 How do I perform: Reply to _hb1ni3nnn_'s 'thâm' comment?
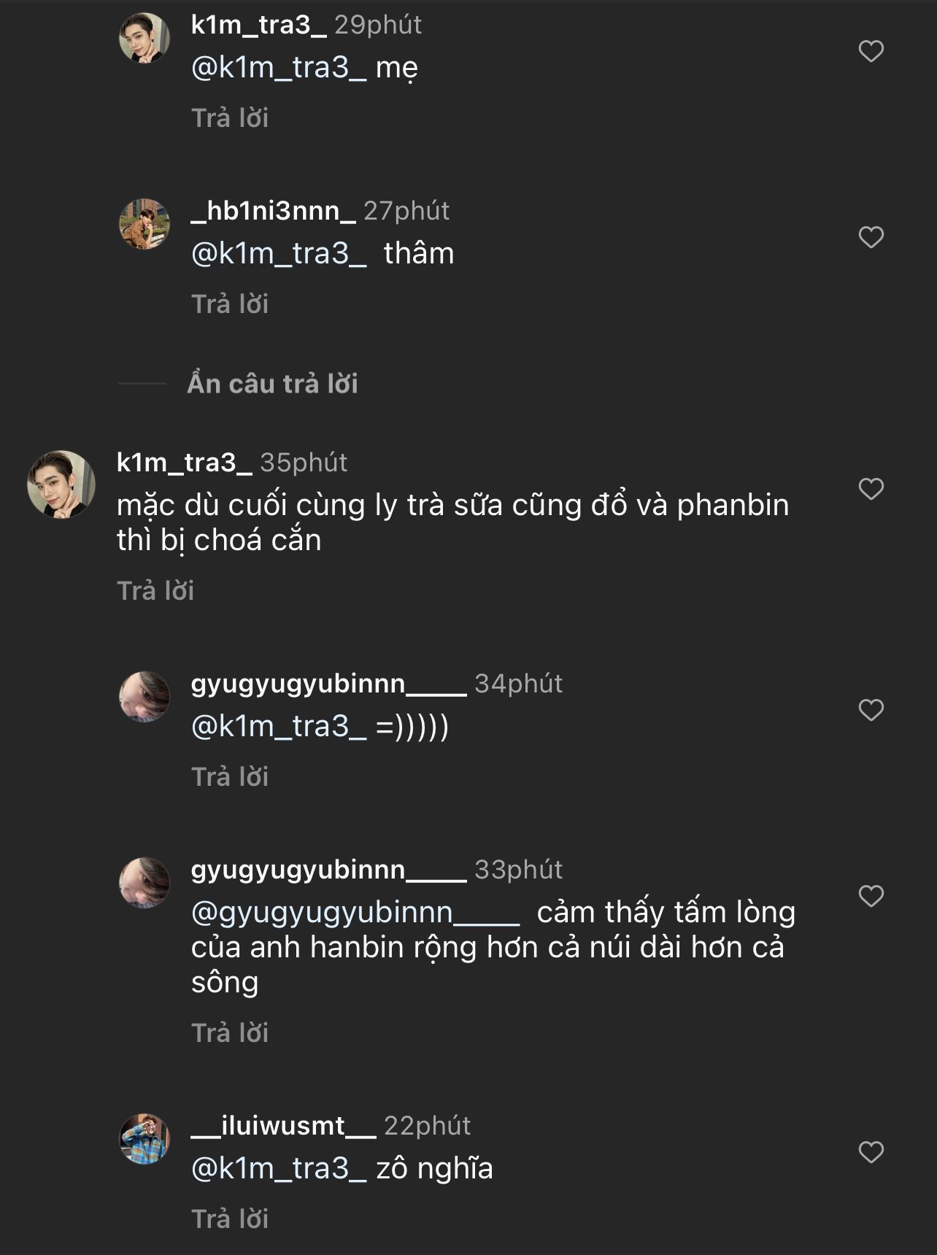(230, 304)
